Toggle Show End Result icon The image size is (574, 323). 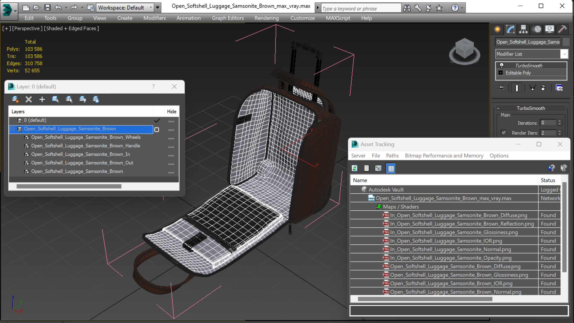click(x=517, y=88)
